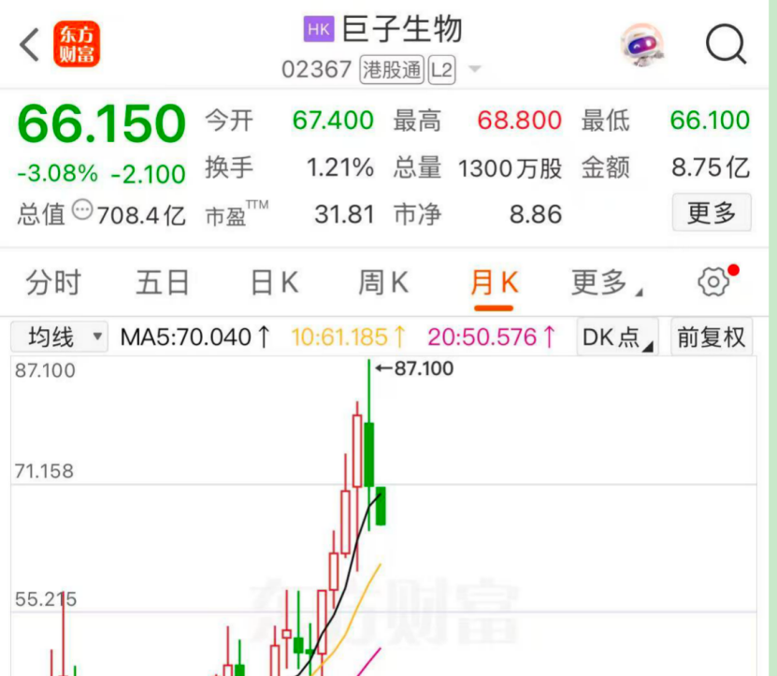Tap the 今开 value 67.400
777x676 pixels.
pyautogui.click(x=333, y=120)
